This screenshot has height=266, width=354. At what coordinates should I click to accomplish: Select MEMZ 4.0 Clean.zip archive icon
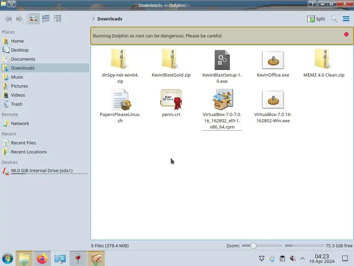point(324,59)
